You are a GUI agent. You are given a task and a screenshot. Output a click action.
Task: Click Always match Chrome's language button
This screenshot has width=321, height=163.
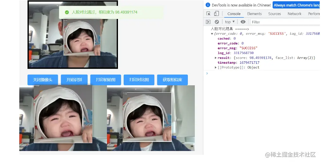pyautogui.click(x=297, y=5)
